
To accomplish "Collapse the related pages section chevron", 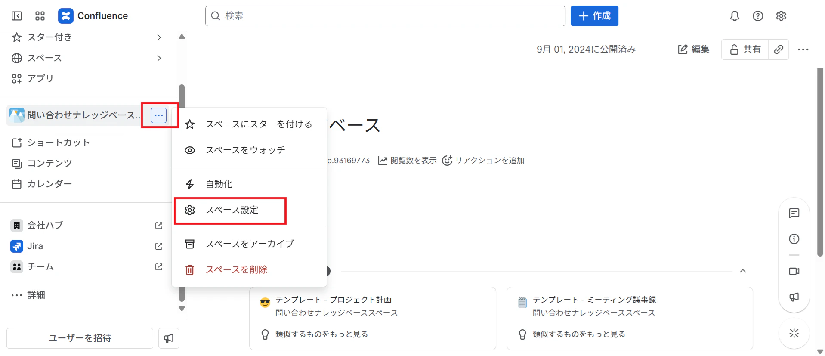I will 743,271.
